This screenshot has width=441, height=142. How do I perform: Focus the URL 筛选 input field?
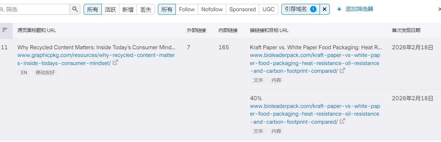pos(35,9)
